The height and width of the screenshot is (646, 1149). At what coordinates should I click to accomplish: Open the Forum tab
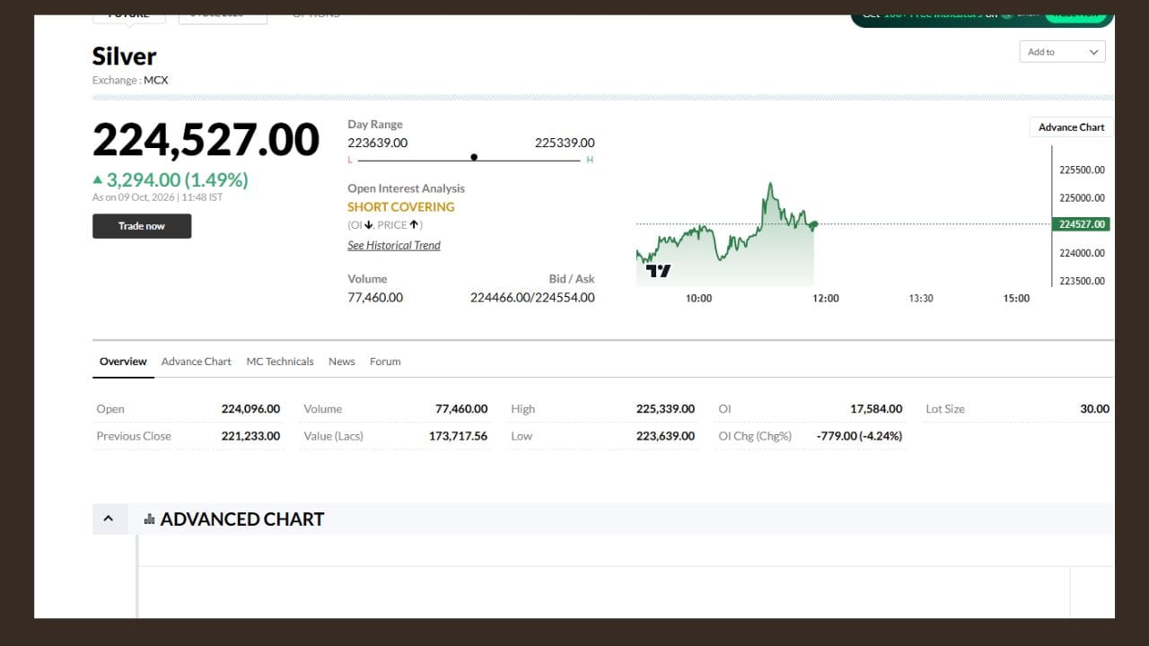coord(385,362)
